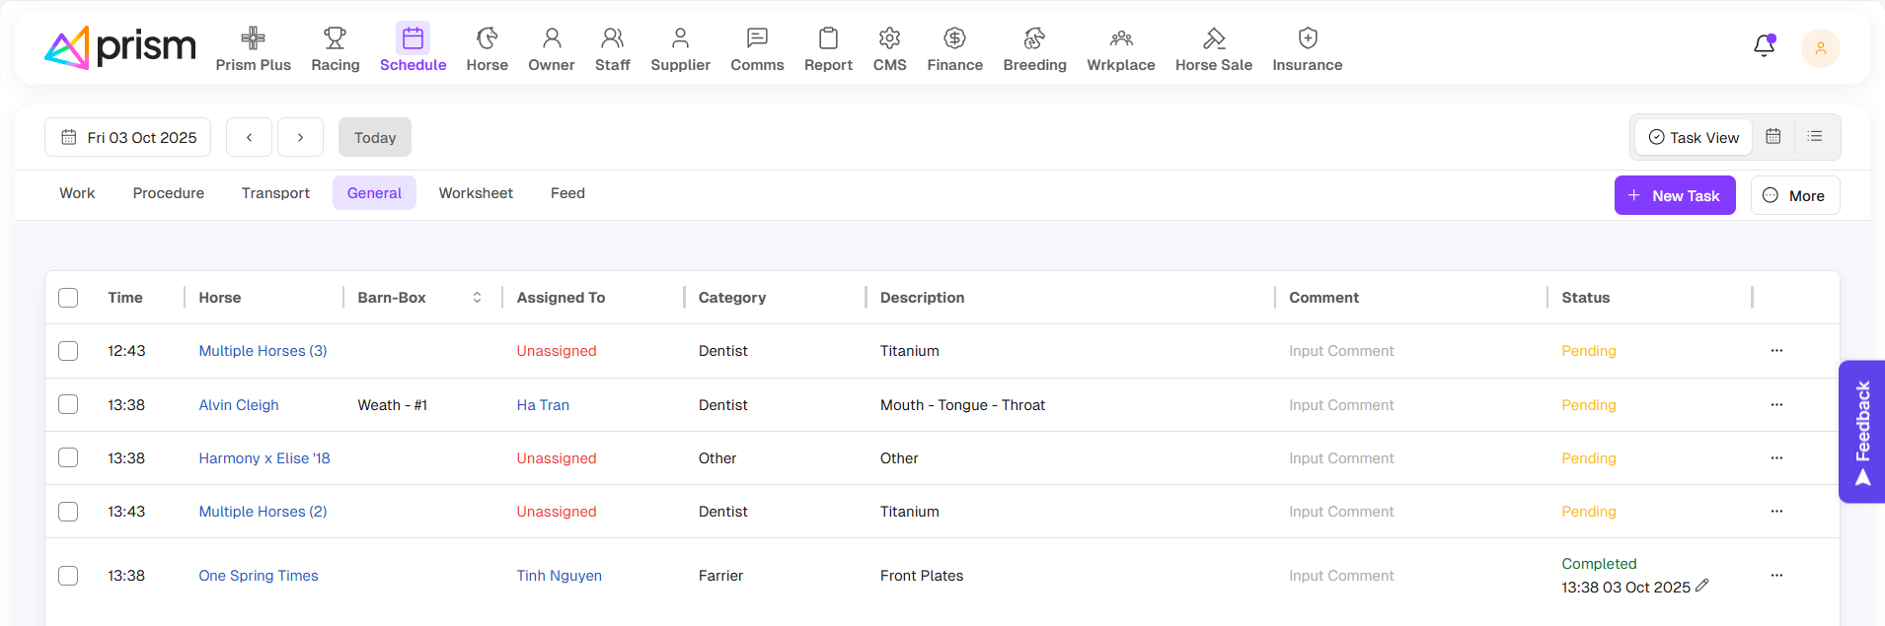This screenshot has height=626, width=1885.
Task: Open the Insurance shield icon
Action: point(1307,38)
